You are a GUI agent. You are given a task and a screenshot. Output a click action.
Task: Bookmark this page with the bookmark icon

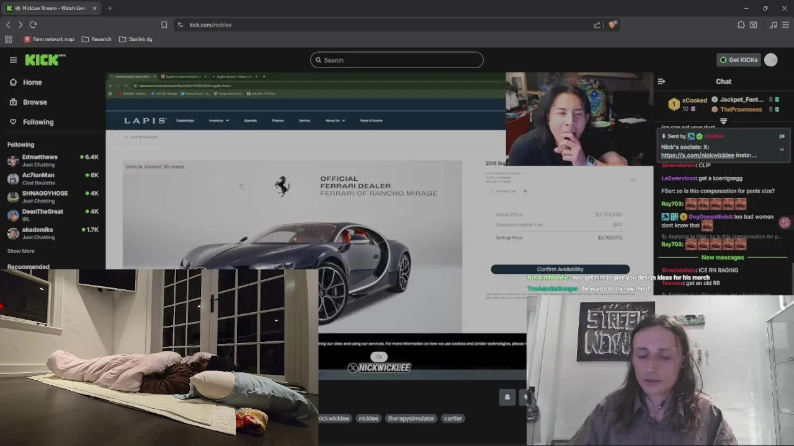pyautogui.click(x=164, y=25)
